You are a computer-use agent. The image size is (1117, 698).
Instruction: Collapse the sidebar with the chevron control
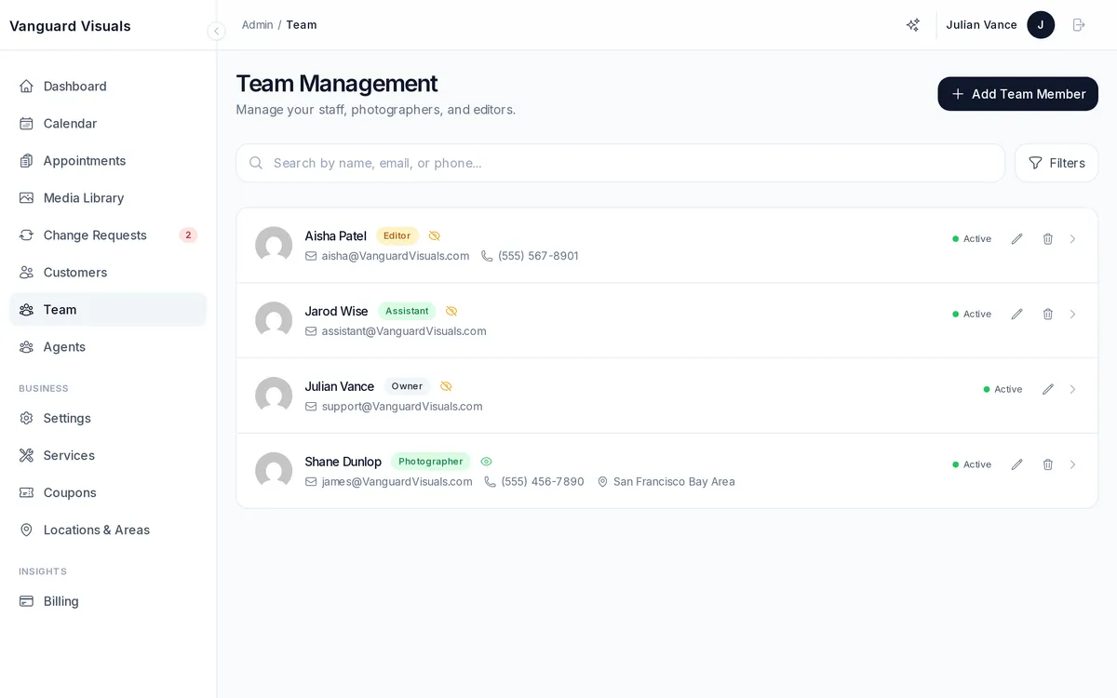point(216,31)
